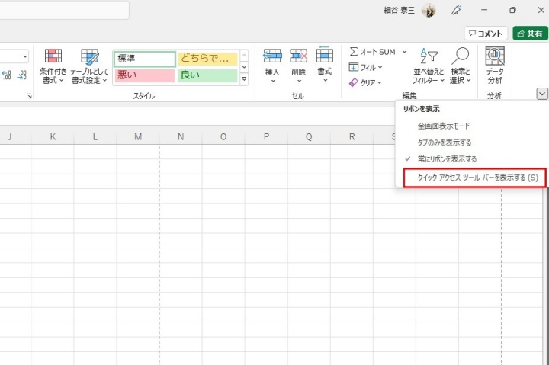
Task: Click the search box in title bar
Action: point(64,10)
